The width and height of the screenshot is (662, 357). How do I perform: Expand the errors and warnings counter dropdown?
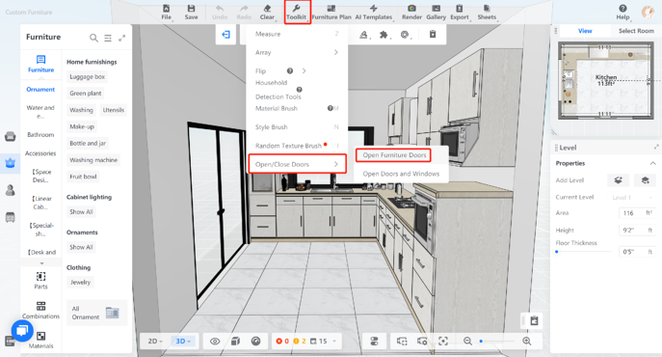point(334,341)
